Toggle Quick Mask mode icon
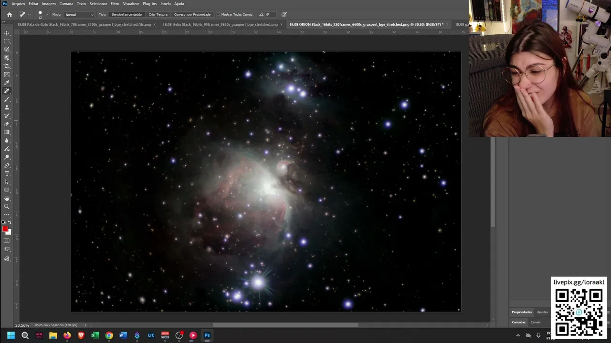Viewport: 611px width, 343px height. tap(7, 241)
